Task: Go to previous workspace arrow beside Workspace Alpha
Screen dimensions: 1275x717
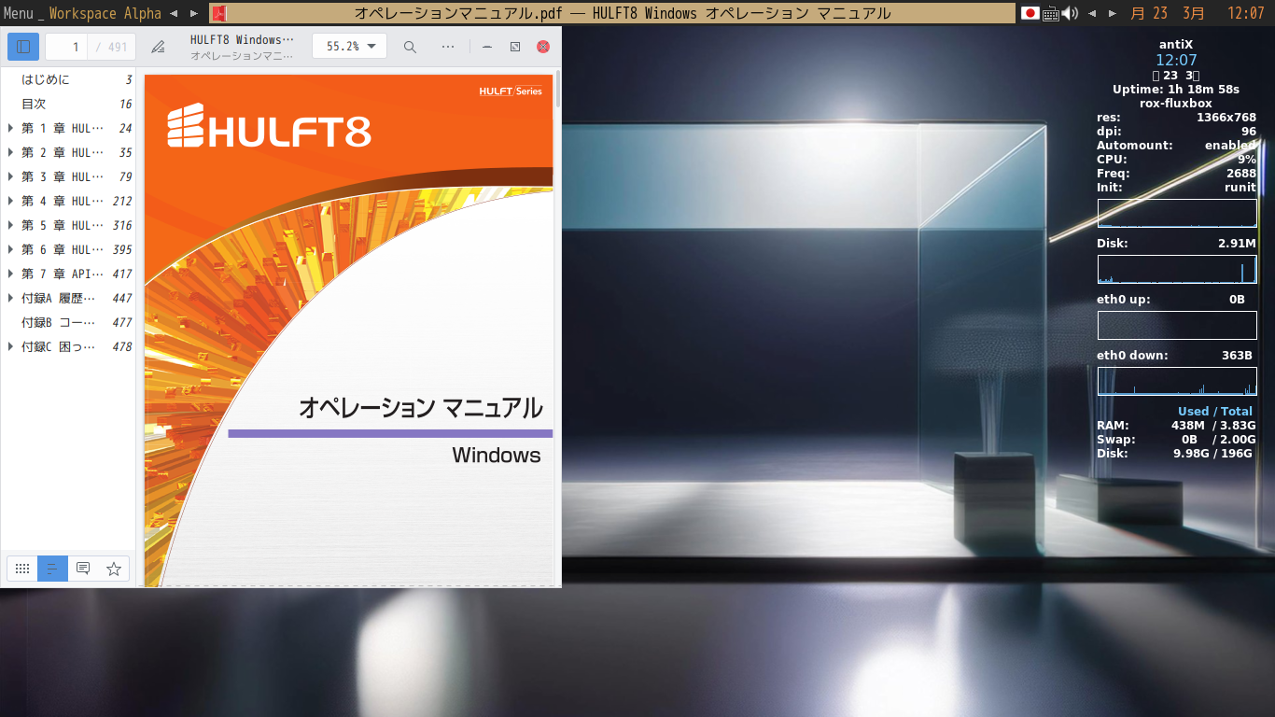Action: pos(174,13)
